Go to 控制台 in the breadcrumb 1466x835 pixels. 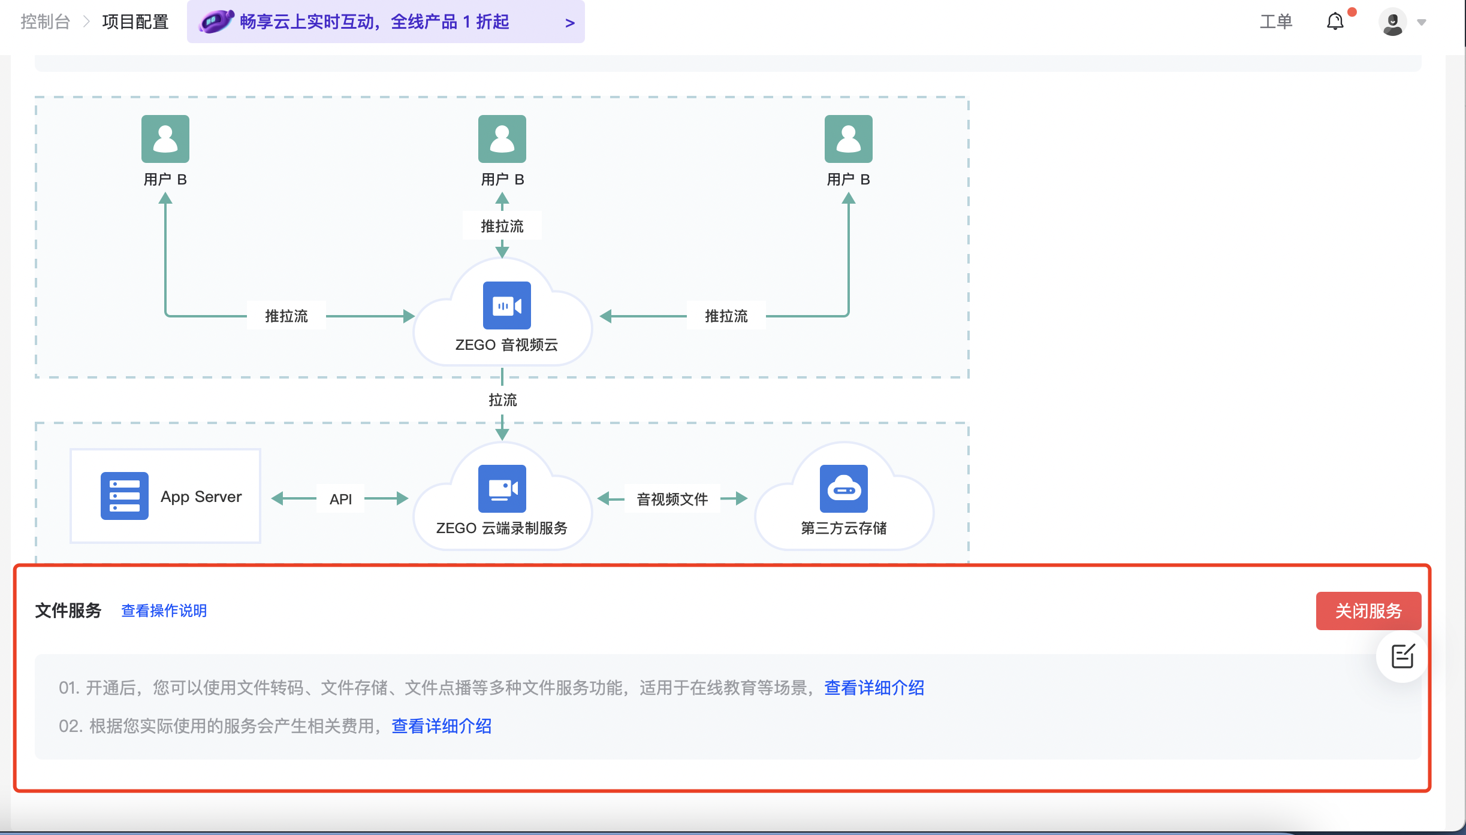[x=45, y=22]
